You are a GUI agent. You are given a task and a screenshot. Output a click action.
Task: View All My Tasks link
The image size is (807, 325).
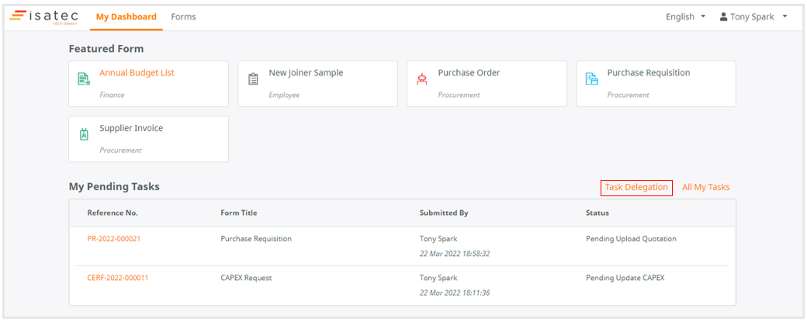(x=705, y=188)
